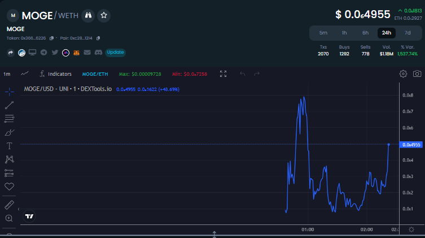Viewport: 425px width, 238px height.
Task: Open the 1m chart timeframe dropdown
Action: coord(7,74)
